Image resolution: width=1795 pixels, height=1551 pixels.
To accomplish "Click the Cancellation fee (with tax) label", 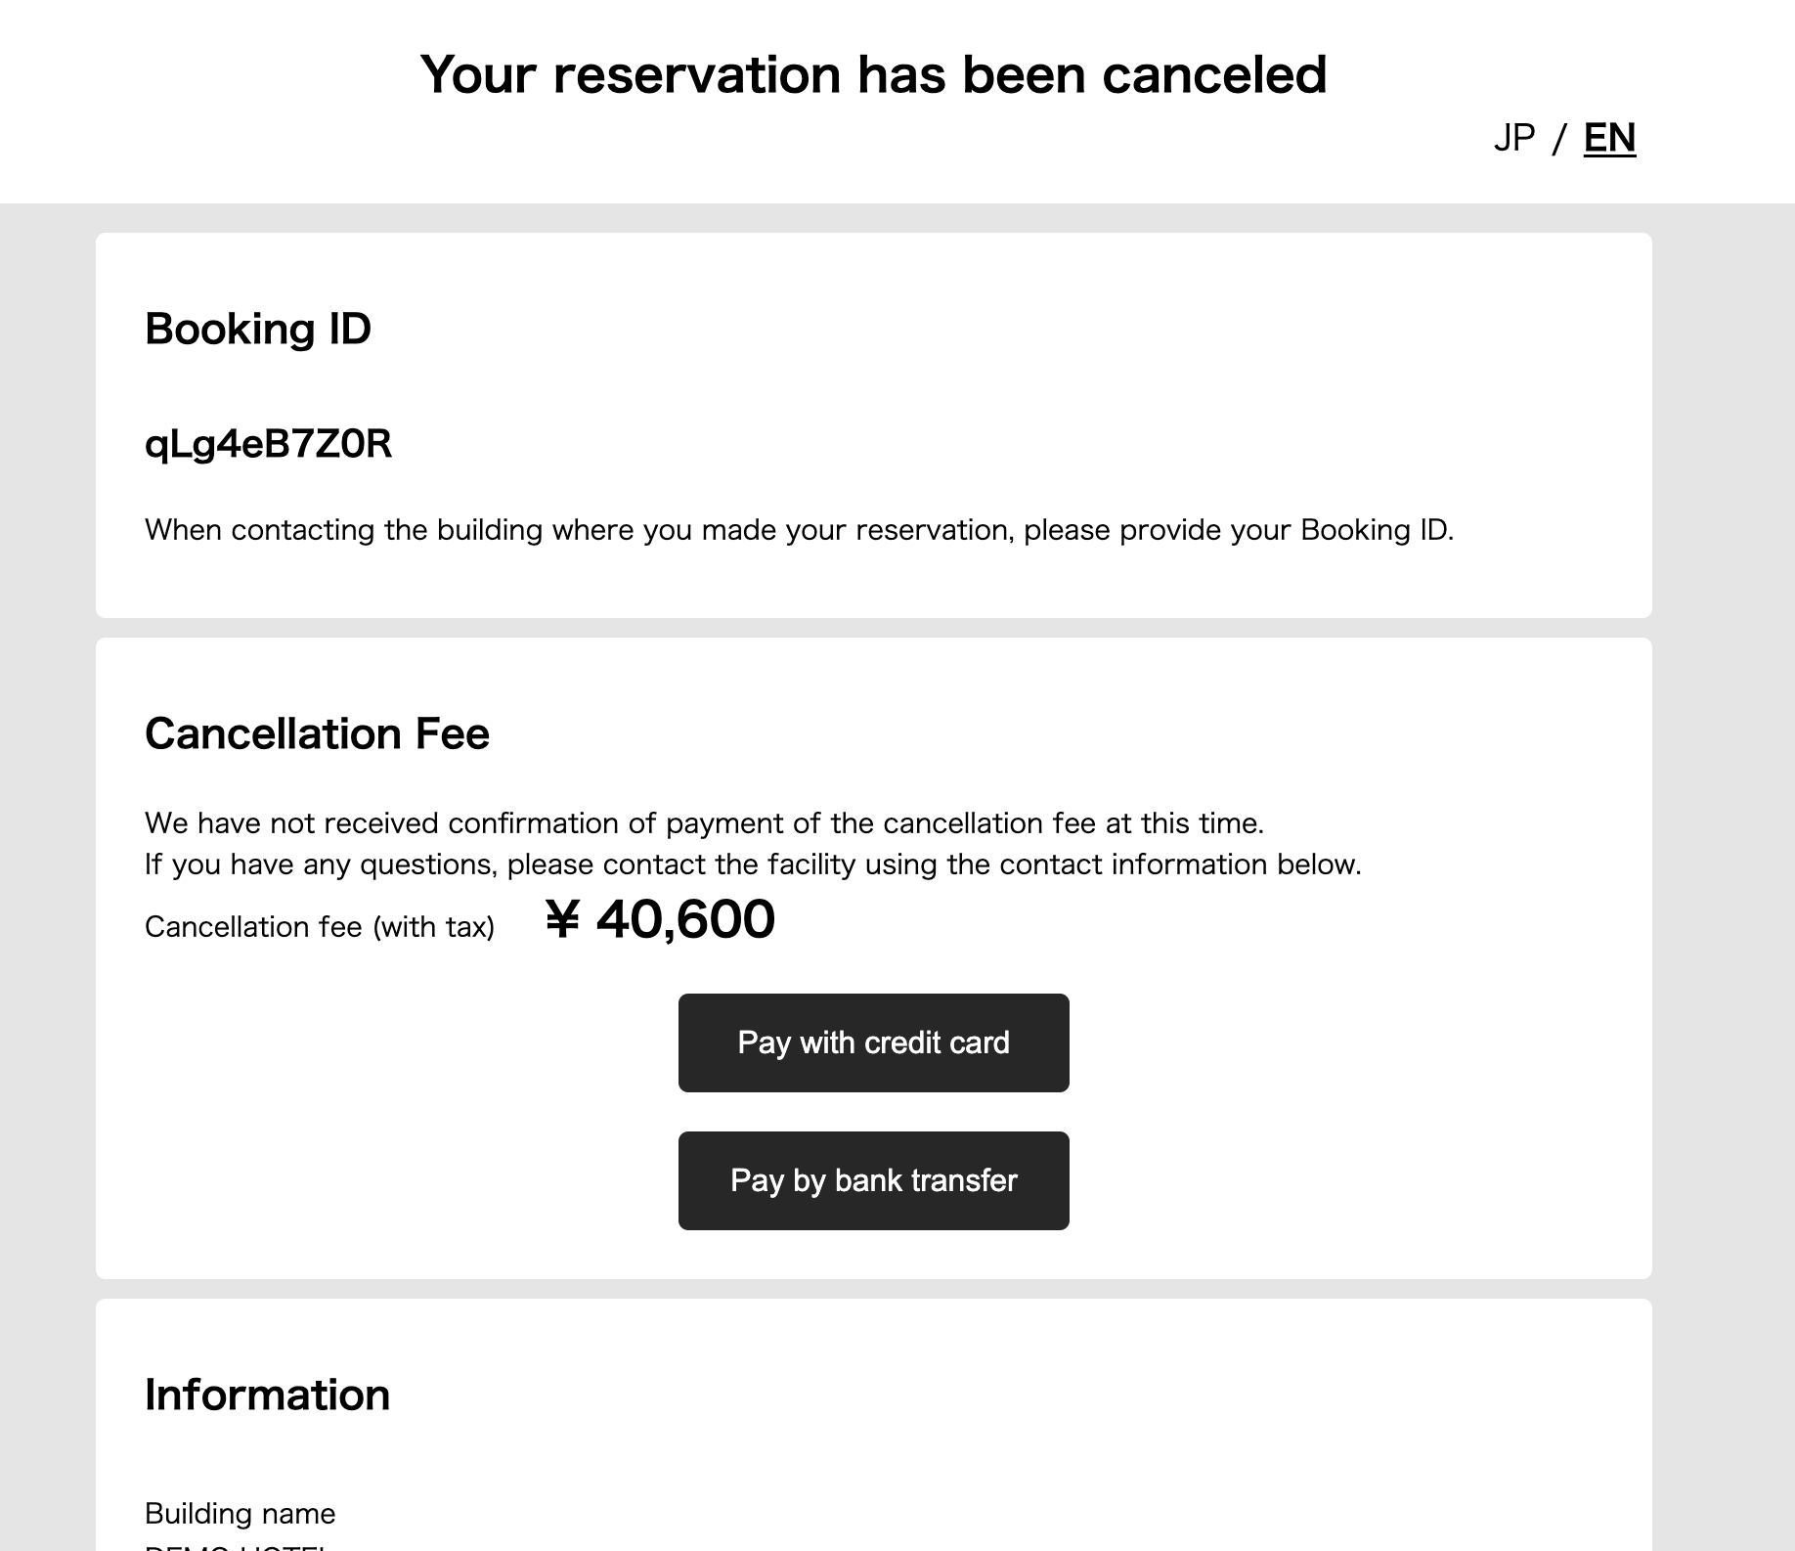I will [320, 927].
